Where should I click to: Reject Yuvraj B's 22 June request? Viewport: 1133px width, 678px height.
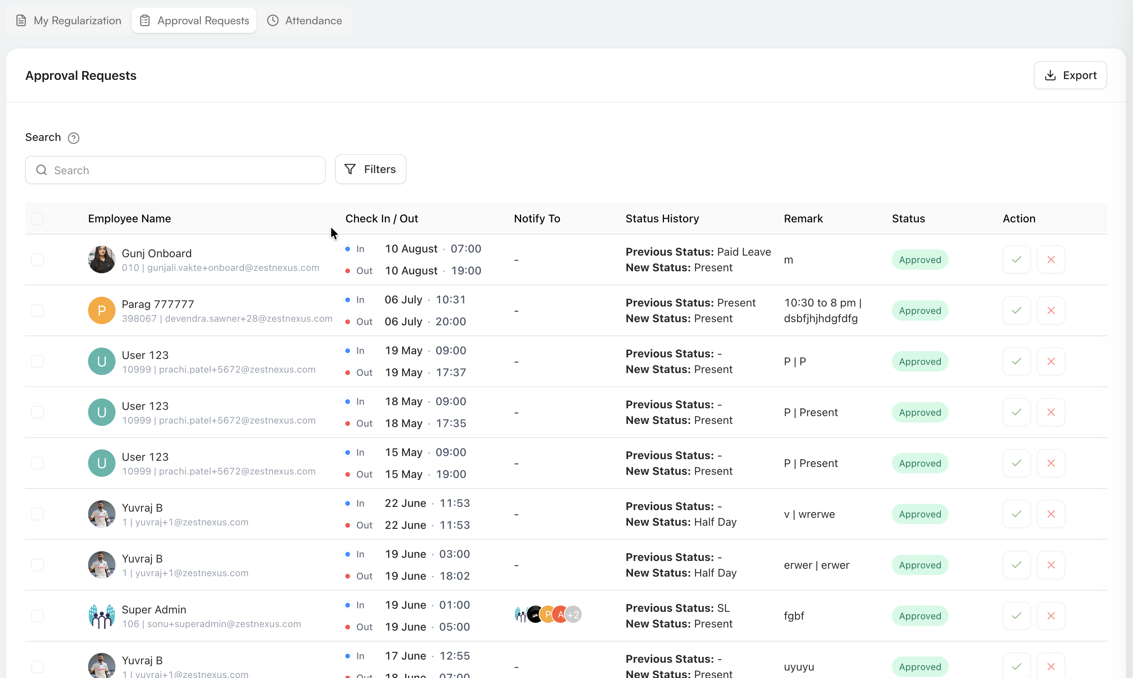pyautogui.click(x=1051, y=514)
